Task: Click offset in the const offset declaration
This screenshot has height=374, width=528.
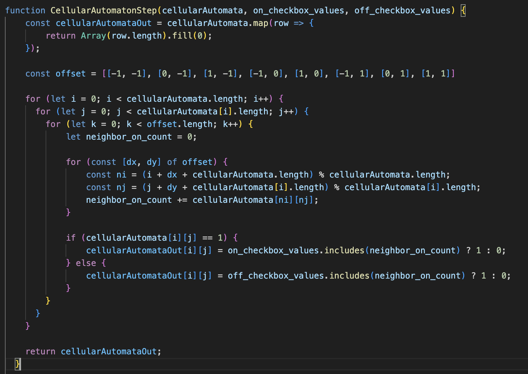Action: point(70,74)
